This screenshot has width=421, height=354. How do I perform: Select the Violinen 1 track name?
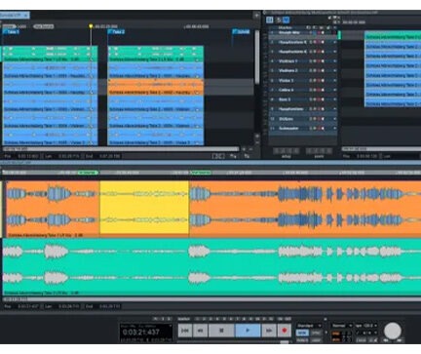point(287,61)
